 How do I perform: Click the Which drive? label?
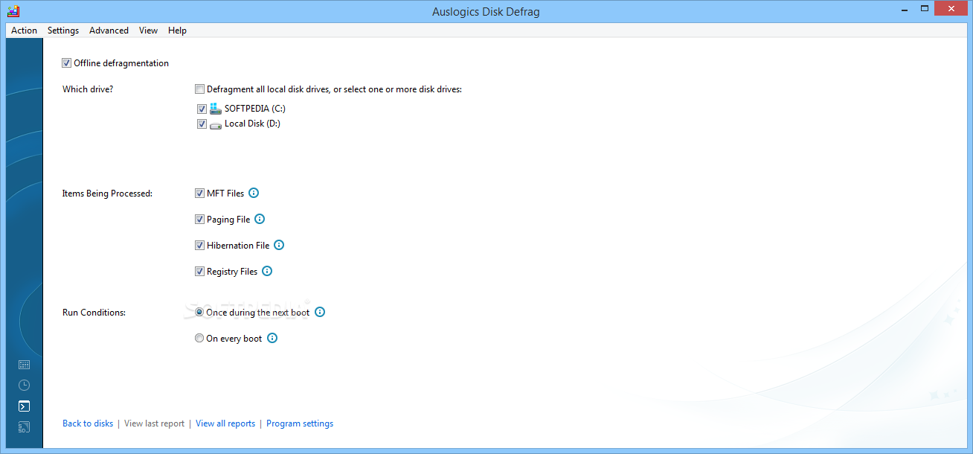(x=88, y=89)
